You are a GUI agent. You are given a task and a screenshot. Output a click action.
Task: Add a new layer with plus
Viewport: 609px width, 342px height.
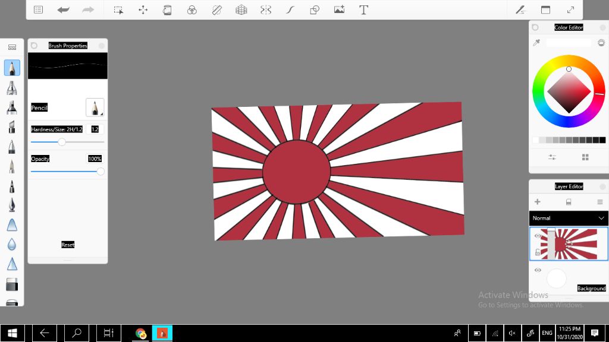tap(538, 202)
